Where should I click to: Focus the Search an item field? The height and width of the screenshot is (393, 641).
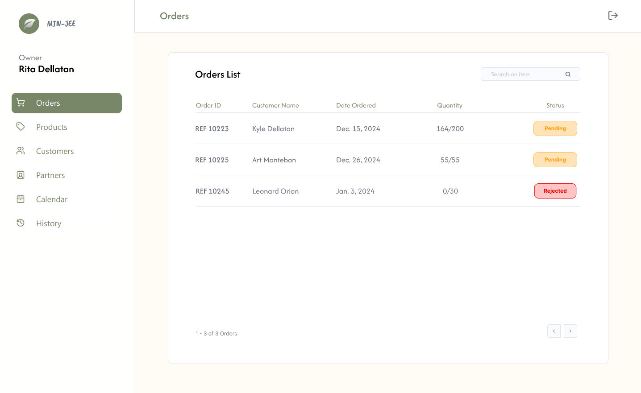coord(530,74)
